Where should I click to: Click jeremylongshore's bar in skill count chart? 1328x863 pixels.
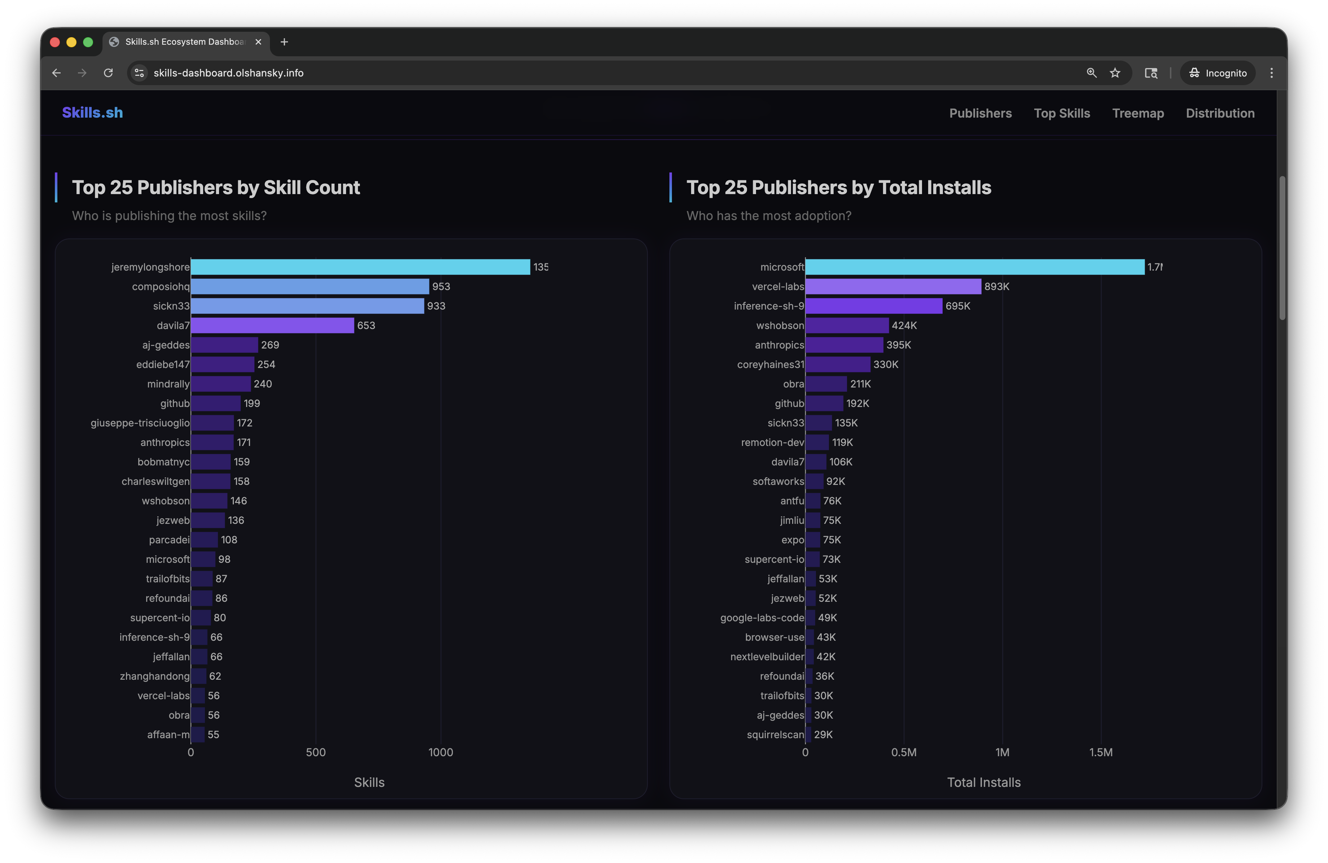(x=360, y=267)
